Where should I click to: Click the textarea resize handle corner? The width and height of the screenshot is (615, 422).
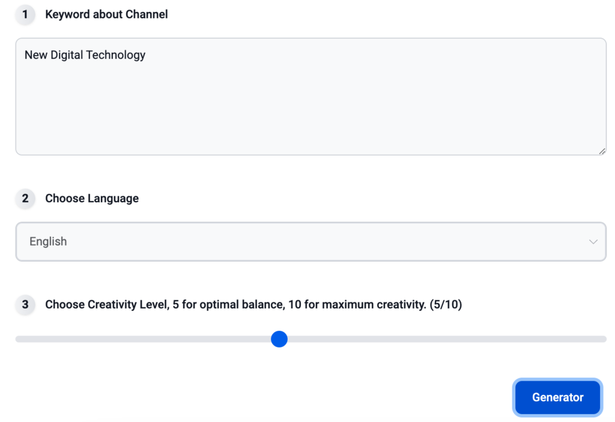tap(602, 151)
